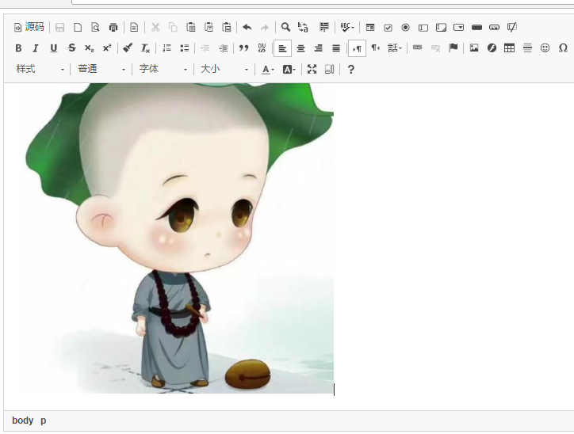Open the Replace dialog
The height and width of the screenshot is (434, 574).
[x=303, y=28]
